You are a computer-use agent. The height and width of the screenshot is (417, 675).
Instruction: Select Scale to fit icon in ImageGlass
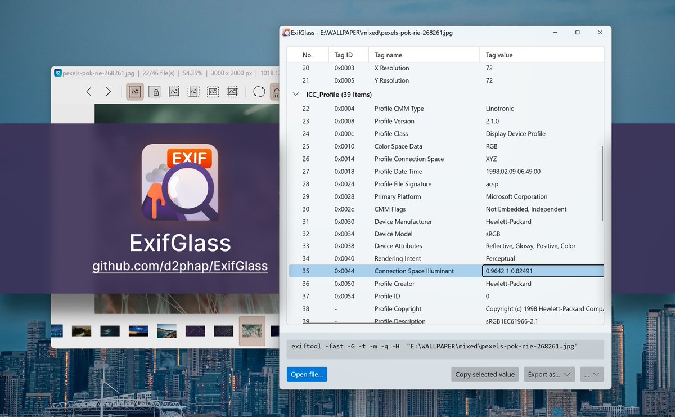(213, 91)
